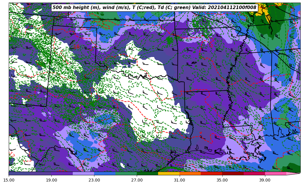
Task: Click the 35.00 colorbar tick label
Action: coord(222,180)
